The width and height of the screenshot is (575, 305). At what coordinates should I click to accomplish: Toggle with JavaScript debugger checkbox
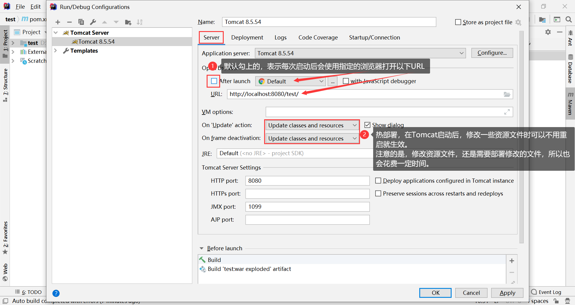(346, 81)
